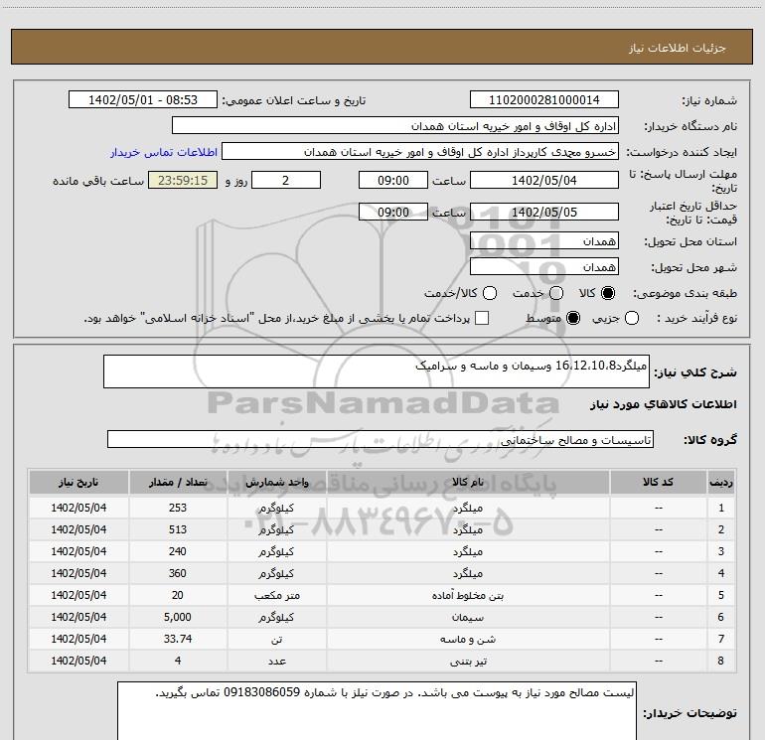Click delivery city field همدان
This screenshot has width=765, height=740.
point(544,267)
